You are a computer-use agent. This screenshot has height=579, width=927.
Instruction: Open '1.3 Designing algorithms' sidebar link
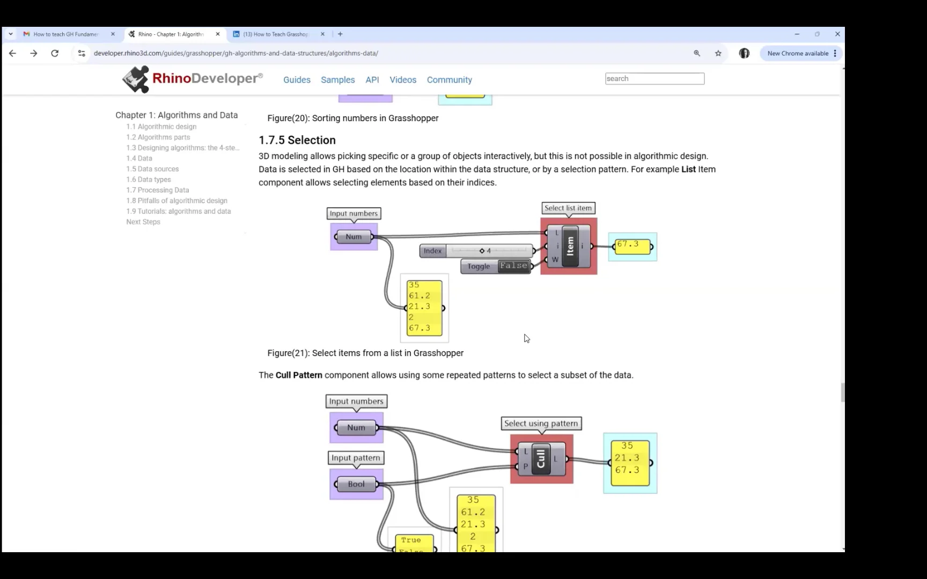(183, 148)
